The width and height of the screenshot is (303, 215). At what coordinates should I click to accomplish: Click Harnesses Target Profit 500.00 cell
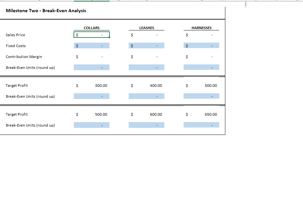pos(201,86)
